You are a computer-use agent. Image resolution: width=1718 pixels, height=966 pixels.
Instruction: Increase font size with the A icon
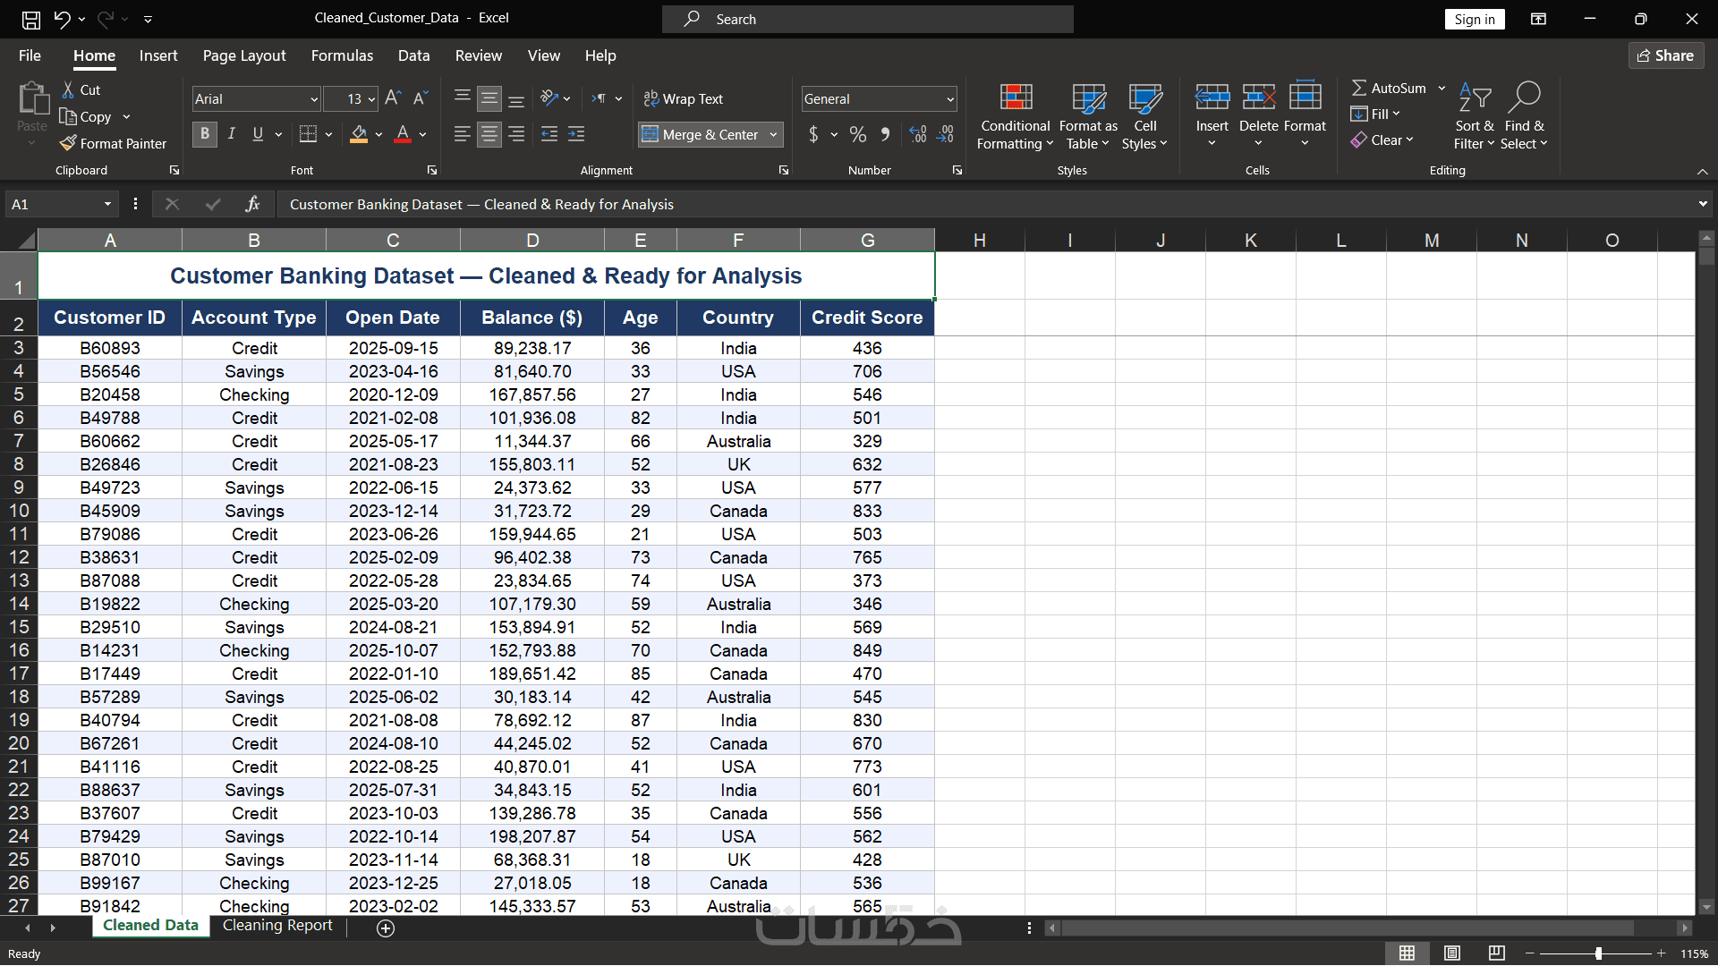point(392,98)
